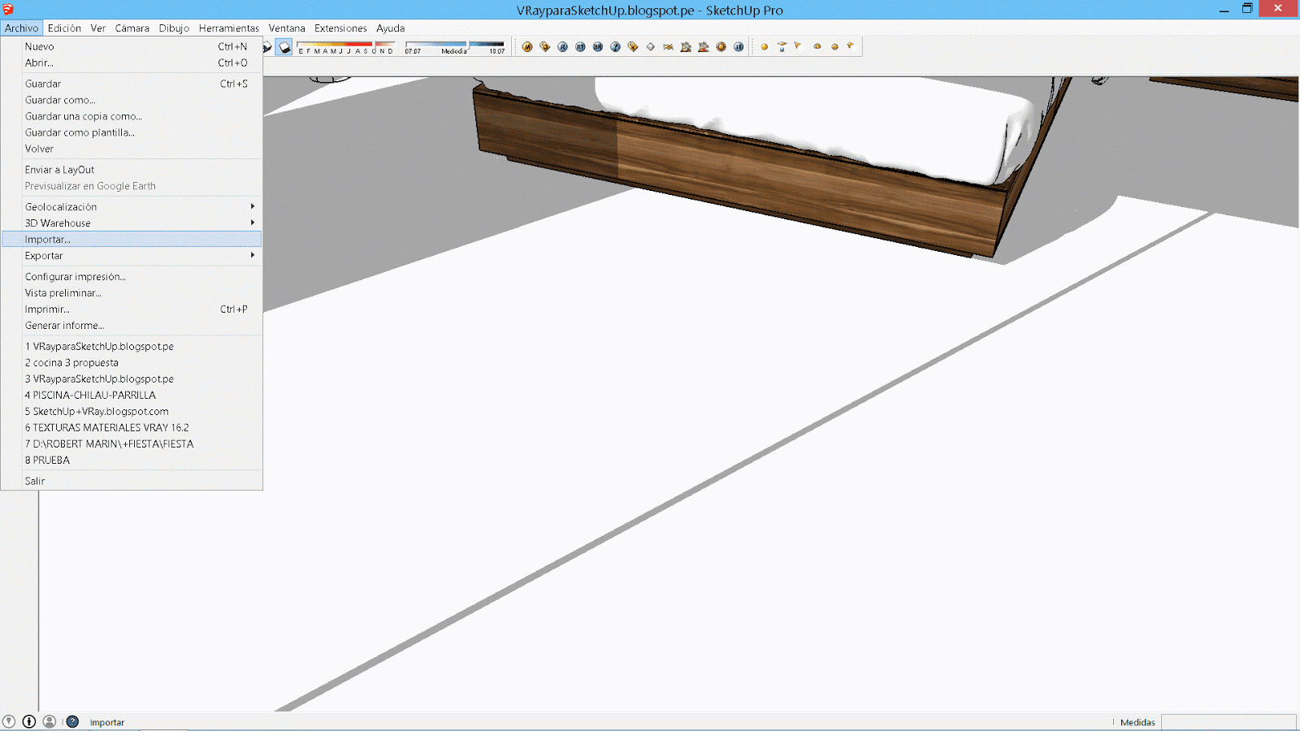Open the V-Ray frame buffer
The height and width of the screenshot is (731, 1300).
(635, 46)
